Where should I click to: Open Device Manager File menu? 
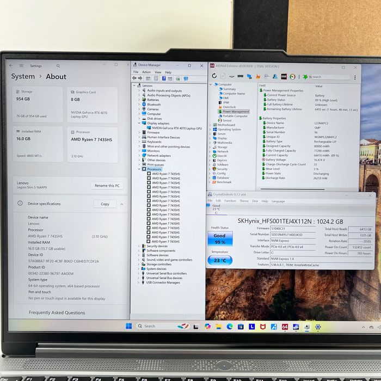pos(136,72)
